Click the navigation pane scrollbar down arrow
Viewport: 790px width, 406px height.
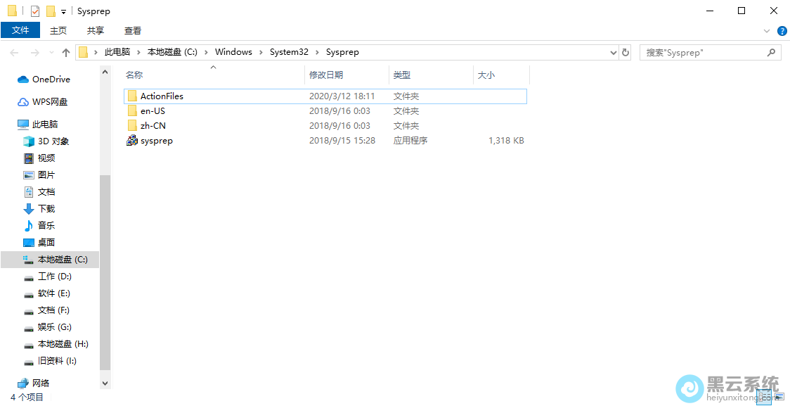pos(105,383)
